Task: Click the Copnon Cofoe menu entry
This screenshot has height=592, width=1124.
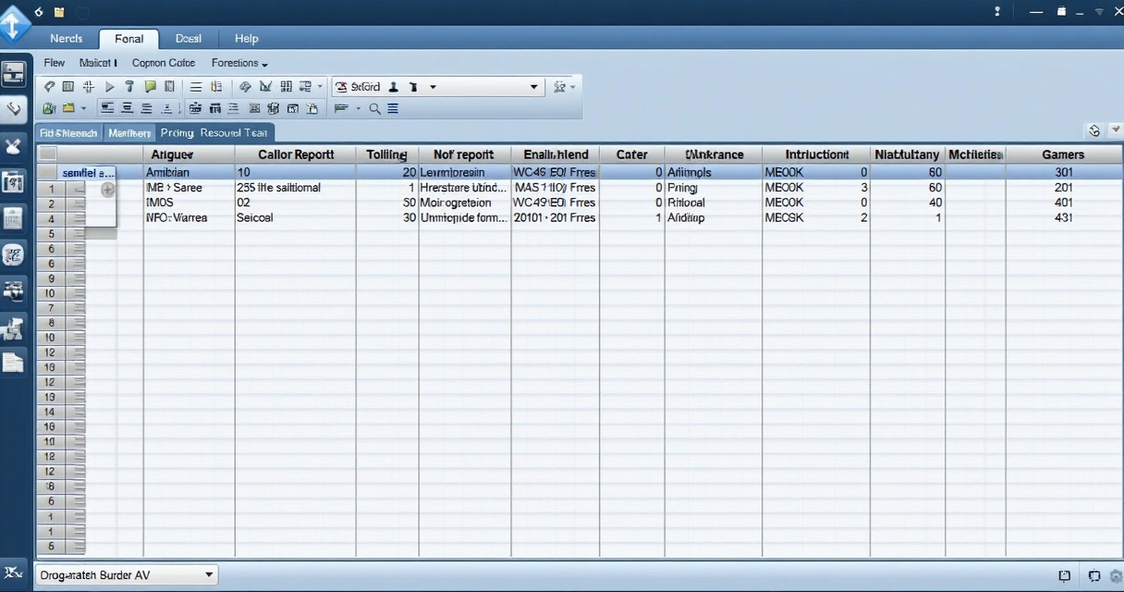Action: coord(164,63)
